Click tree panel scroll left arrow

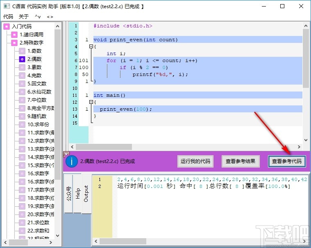(5, 242)
